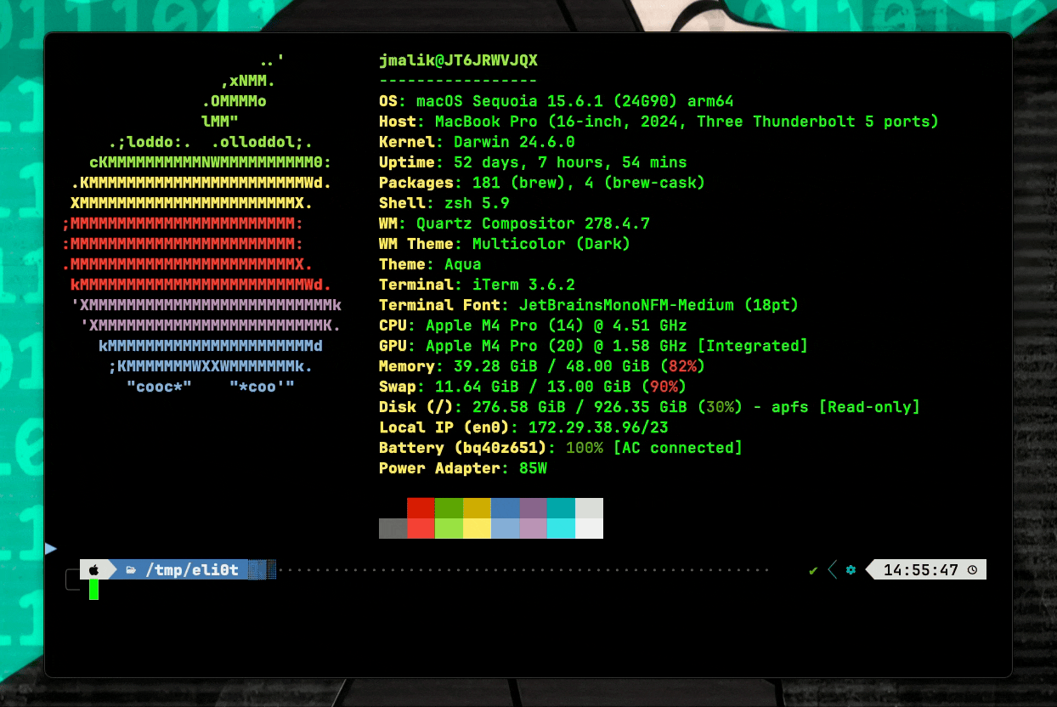Click the blue prompt mark arrow at left edge
The width and height of the screenshot is (1057, 707).
[50, 548]
